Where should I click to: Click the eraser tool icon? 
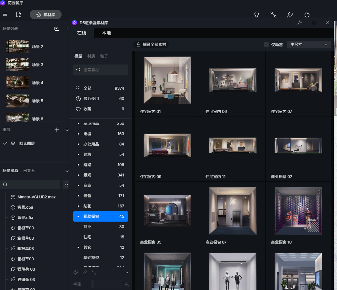(x=85, y=272)
